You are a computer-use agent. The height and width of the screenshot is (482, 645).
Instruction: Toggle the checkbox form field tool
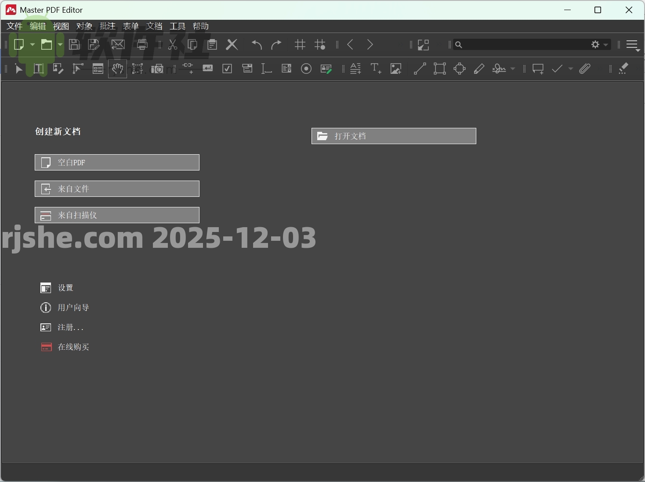tap(227, 69)
